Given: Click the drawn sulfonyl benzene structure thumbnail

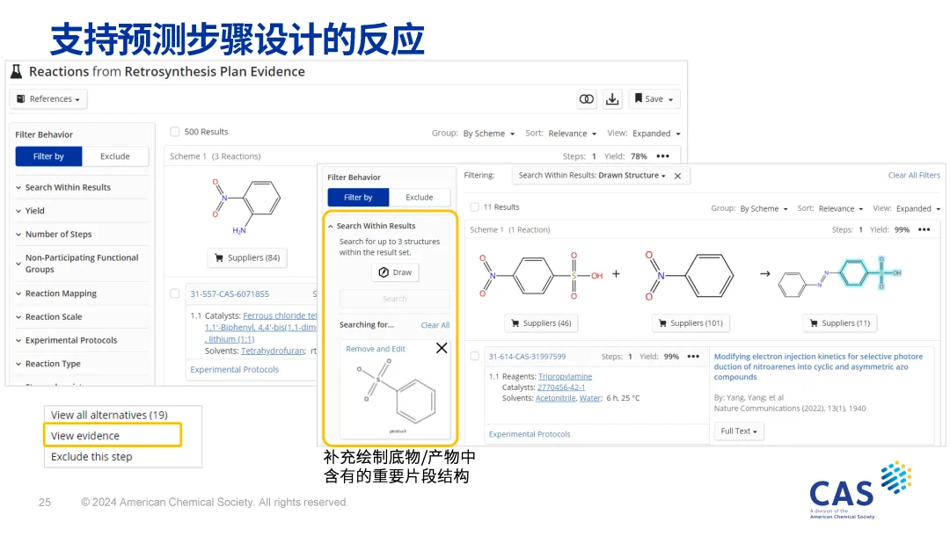Looking at the screenshot, I should point(396,391).
